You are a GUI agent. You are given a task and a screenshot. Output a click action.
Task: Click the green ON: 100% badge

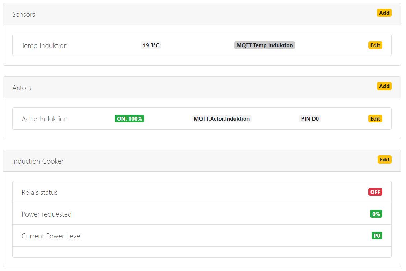[x=129, y=119]
